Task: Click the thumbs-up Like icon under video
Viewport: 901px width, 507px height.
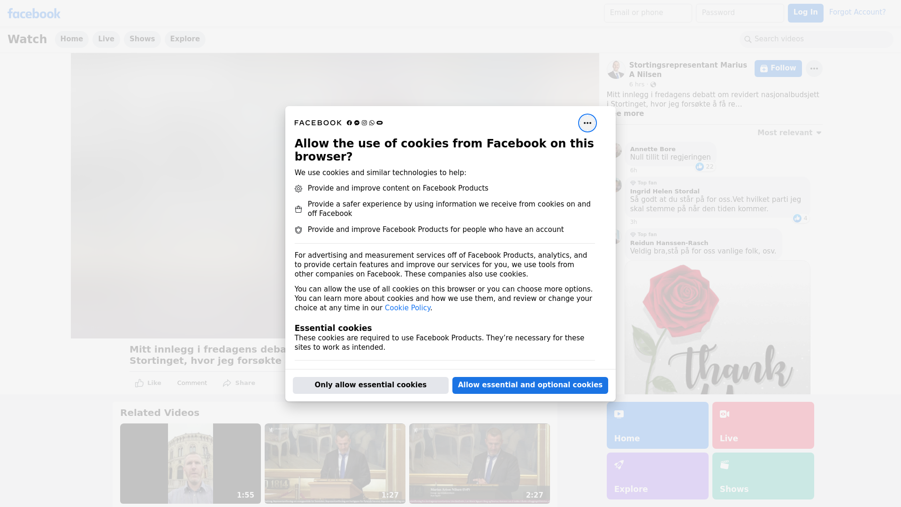Action: pyautogui.click(x=139, y=383)
